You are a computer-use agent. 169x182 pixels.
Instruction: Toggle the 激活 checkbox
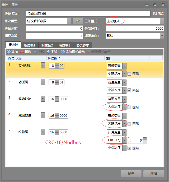pyautogui.click(x=155, y=13)
